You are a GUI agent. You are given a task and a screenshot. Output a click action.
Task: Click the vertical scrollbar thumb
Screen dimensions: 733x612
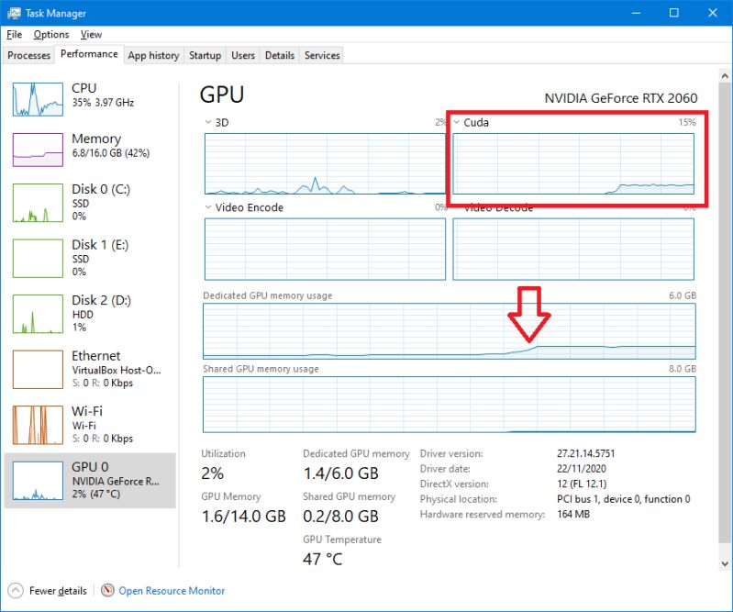tap(725, 312)
